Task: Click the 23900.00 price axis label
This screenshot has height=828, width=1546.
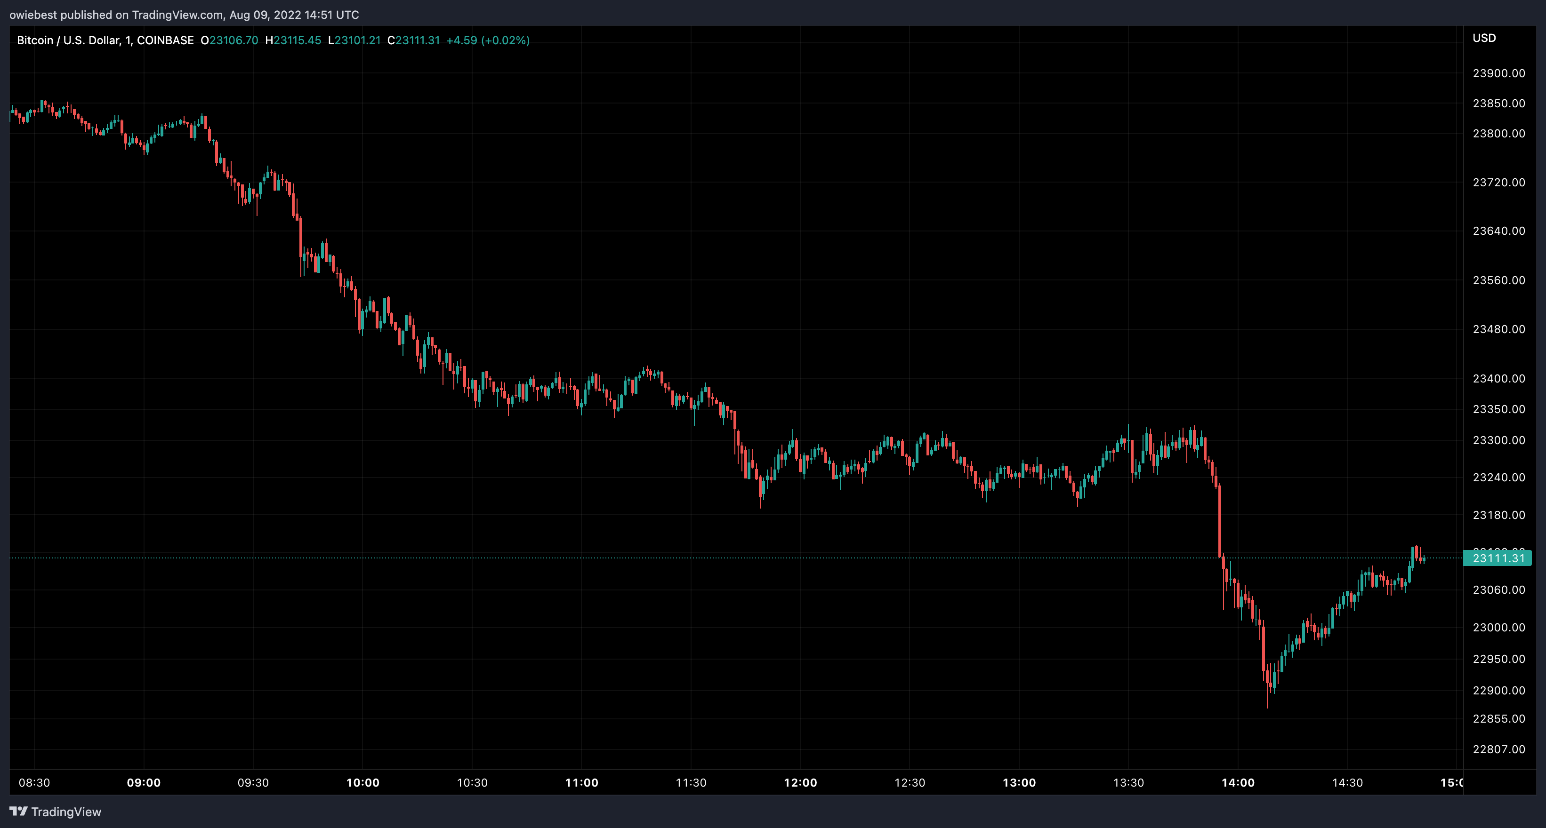Action: pyautogui.click(x=1498, y=73)
